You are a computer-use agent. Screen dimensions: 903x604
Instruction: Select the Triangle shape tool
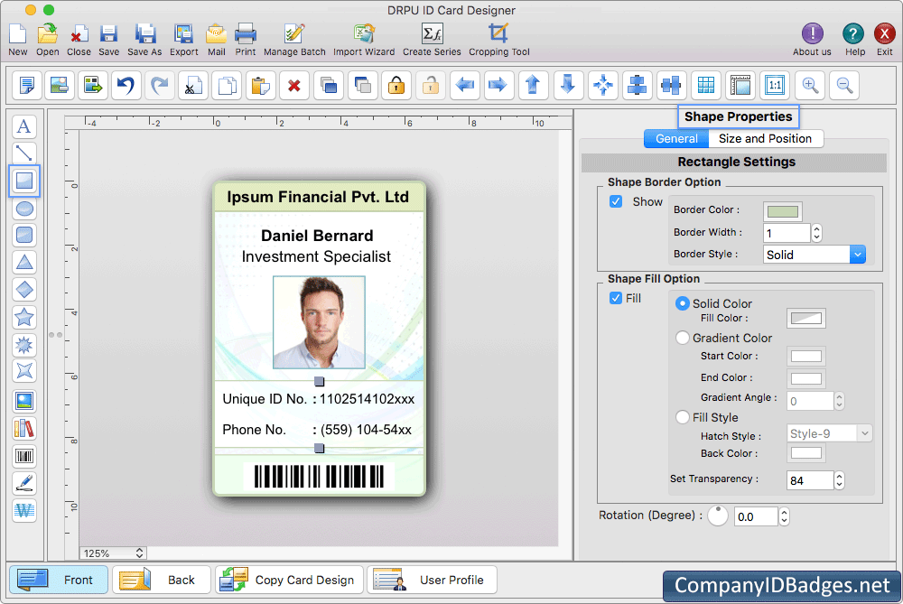pos(24,263)
